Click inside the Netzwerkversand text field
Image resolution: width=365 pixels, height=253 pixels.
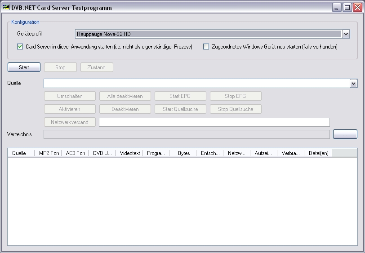(214, 122)
